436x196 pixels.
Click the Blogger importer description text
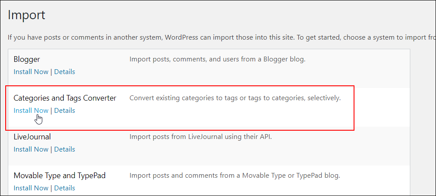point(218,59)
